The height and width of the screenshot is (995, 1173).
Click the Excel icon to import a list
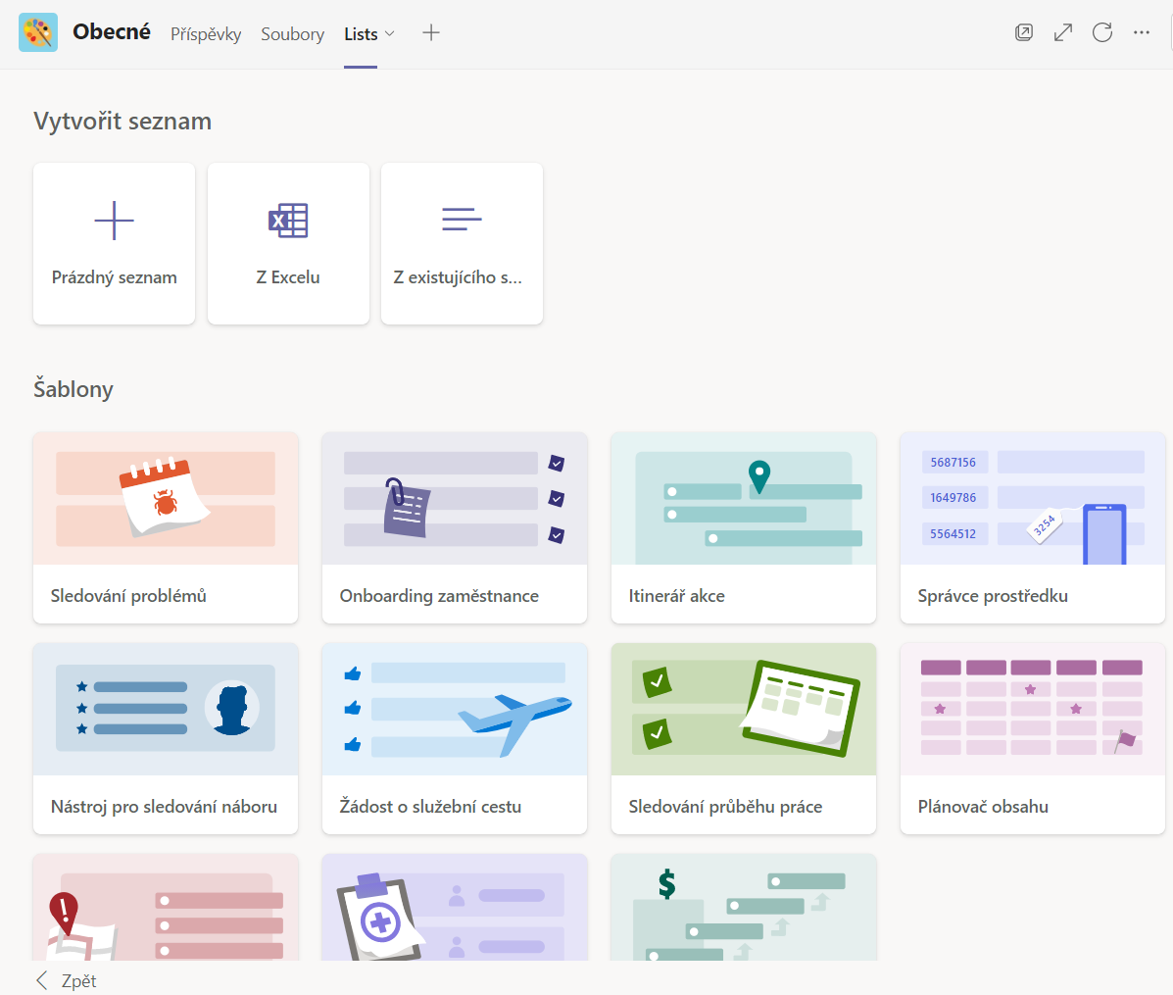point(288,221)
